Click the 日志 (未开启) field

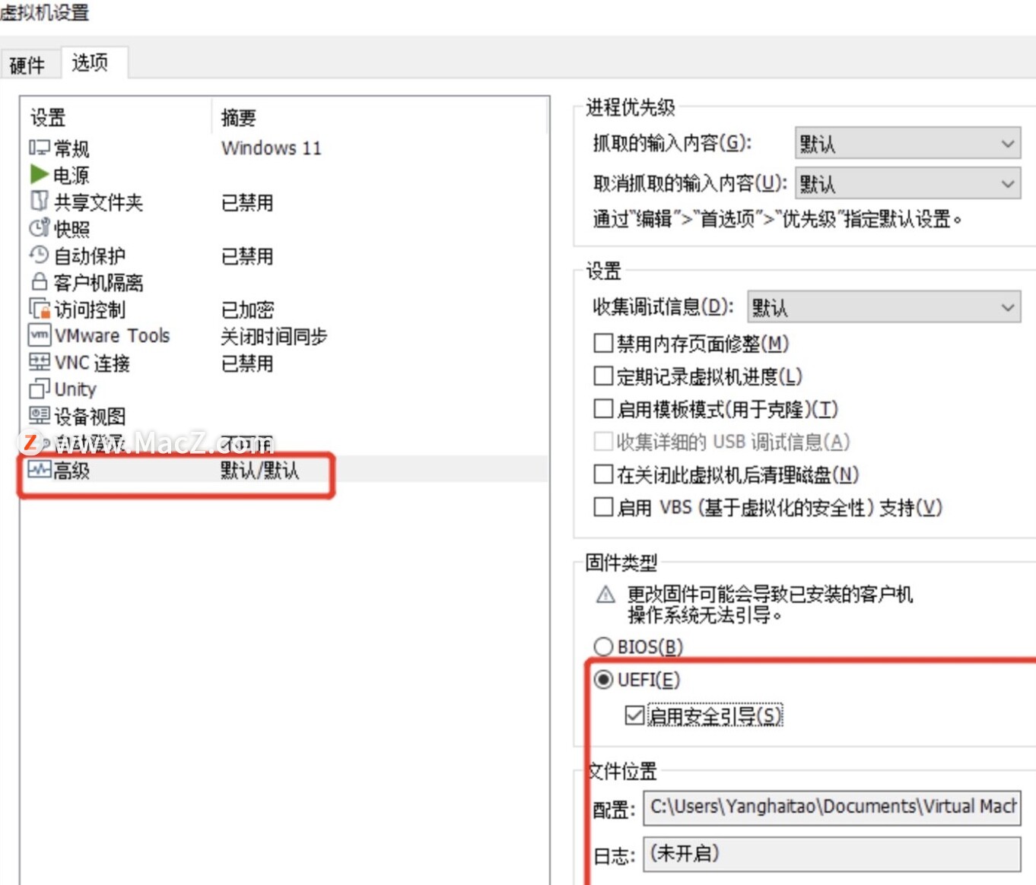tap(832, 854)
